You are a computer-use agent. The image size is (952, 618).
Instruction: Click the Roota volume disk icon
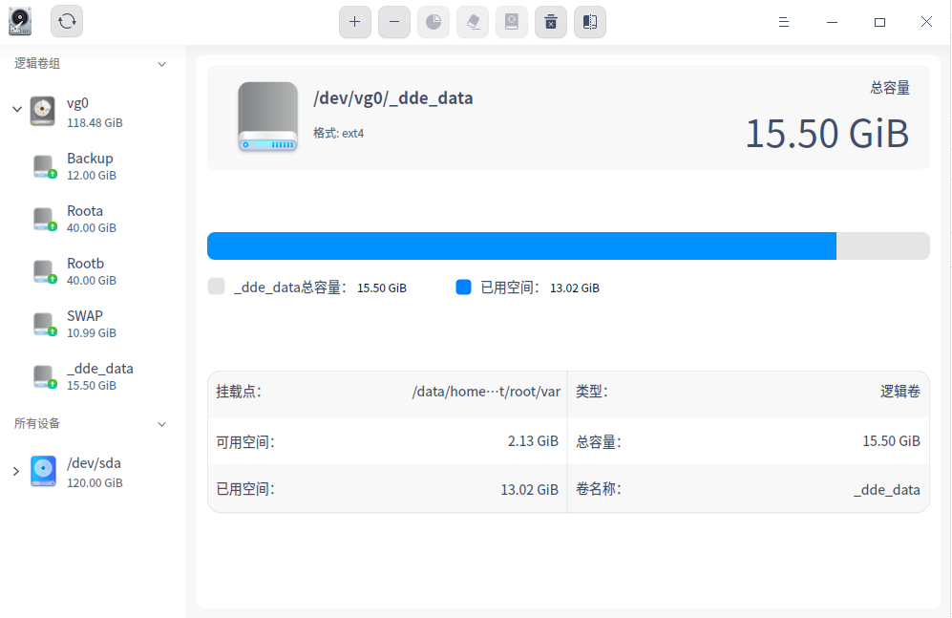pos(44,219)
